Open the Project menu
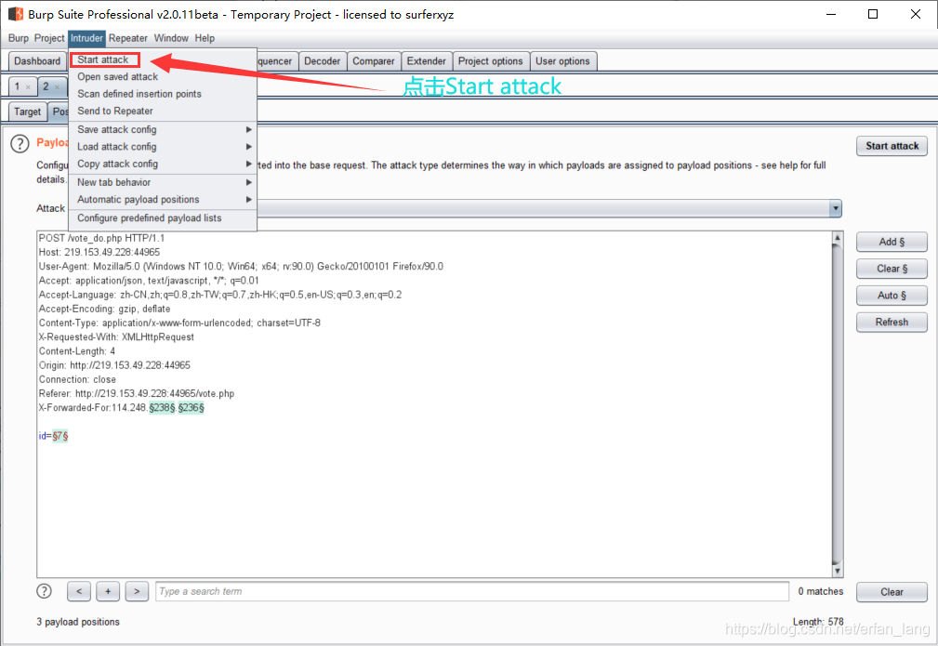938x646 pixels. tap(49, 38)
